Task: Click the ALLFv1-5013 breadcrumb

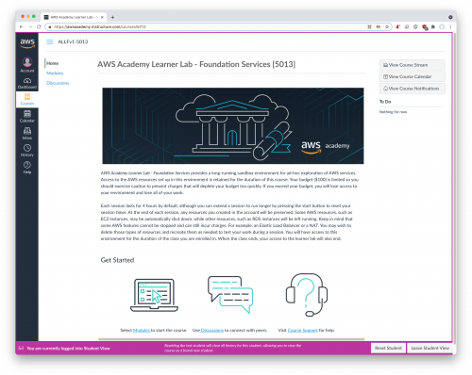Action: (x=73, y=41)
